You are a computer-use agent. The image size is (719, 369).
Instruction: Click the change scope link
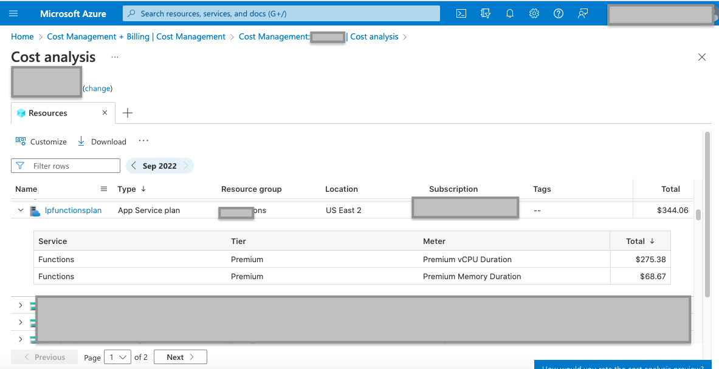(x=98, y=89)
